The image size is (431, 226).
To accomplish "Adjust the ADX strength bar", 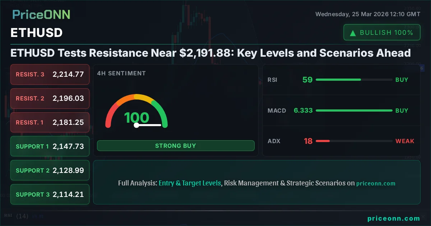I will coord(354,141).
